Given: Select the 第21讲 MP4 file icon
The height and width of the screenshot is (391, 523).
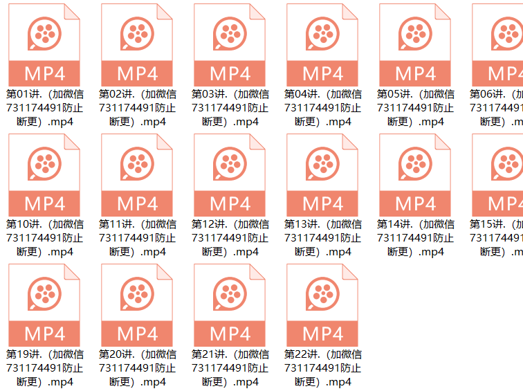Looking at the screenshot, I should (x=230, y=305).
